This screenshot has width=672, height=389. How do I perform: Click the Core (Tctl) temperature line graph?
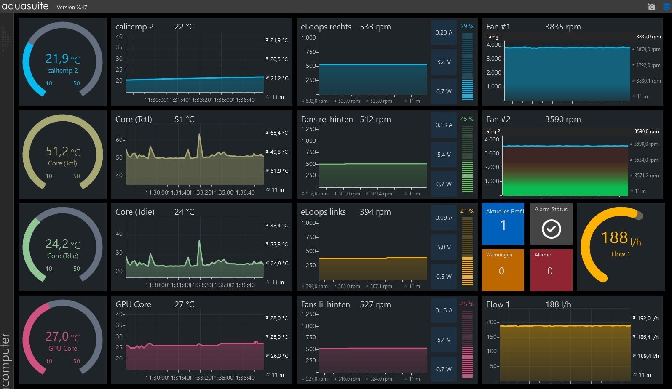click(x=195, y=159)
